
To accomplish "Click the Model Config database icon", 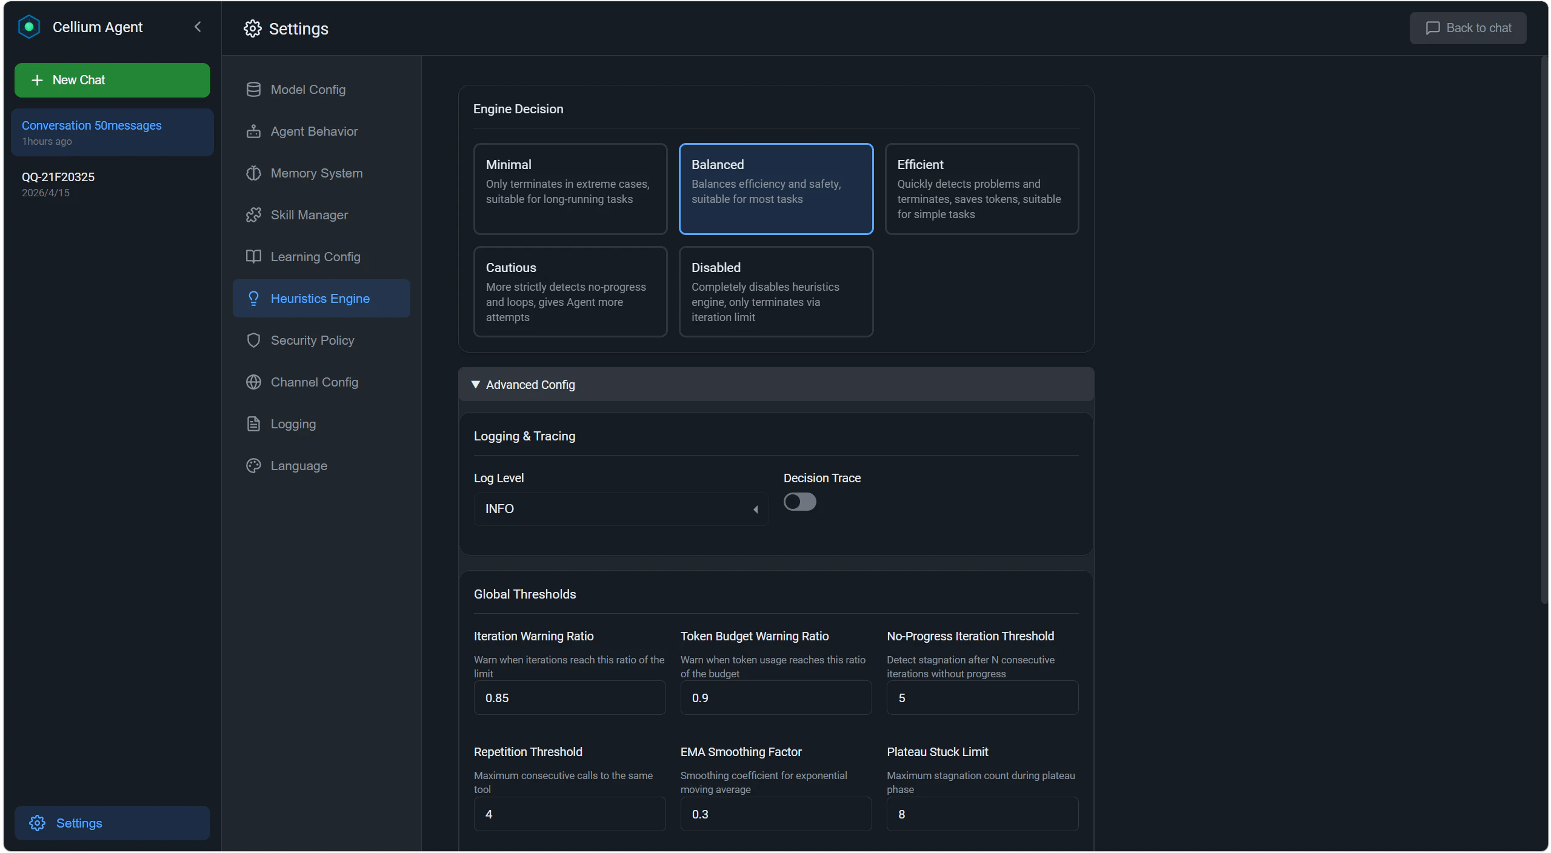I will click(x=253, y=90).
